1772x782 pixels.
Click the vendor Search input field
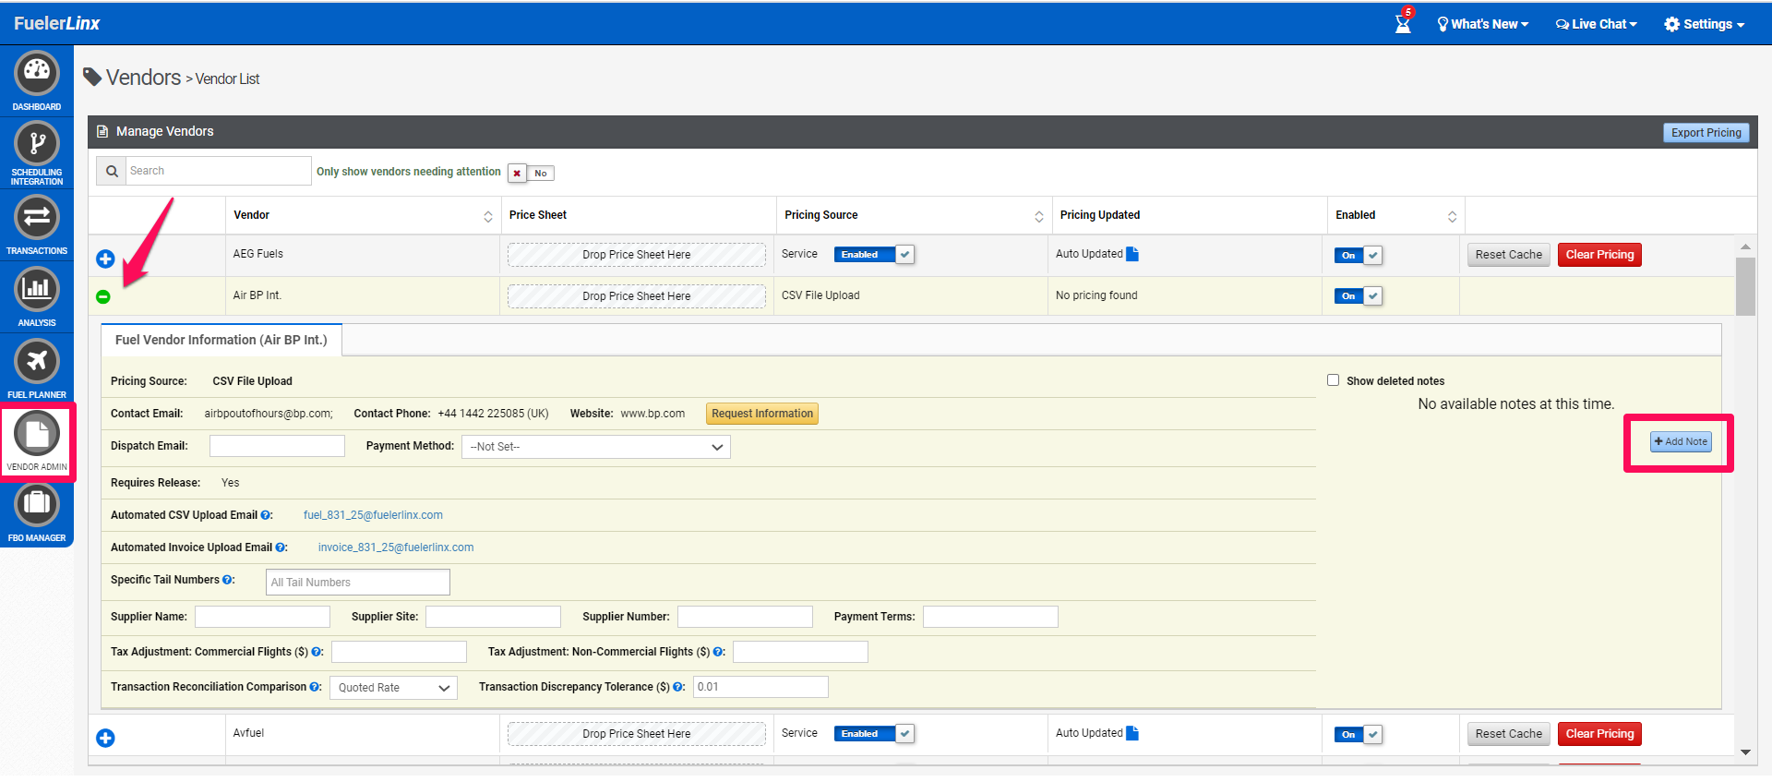click(218, 171)
